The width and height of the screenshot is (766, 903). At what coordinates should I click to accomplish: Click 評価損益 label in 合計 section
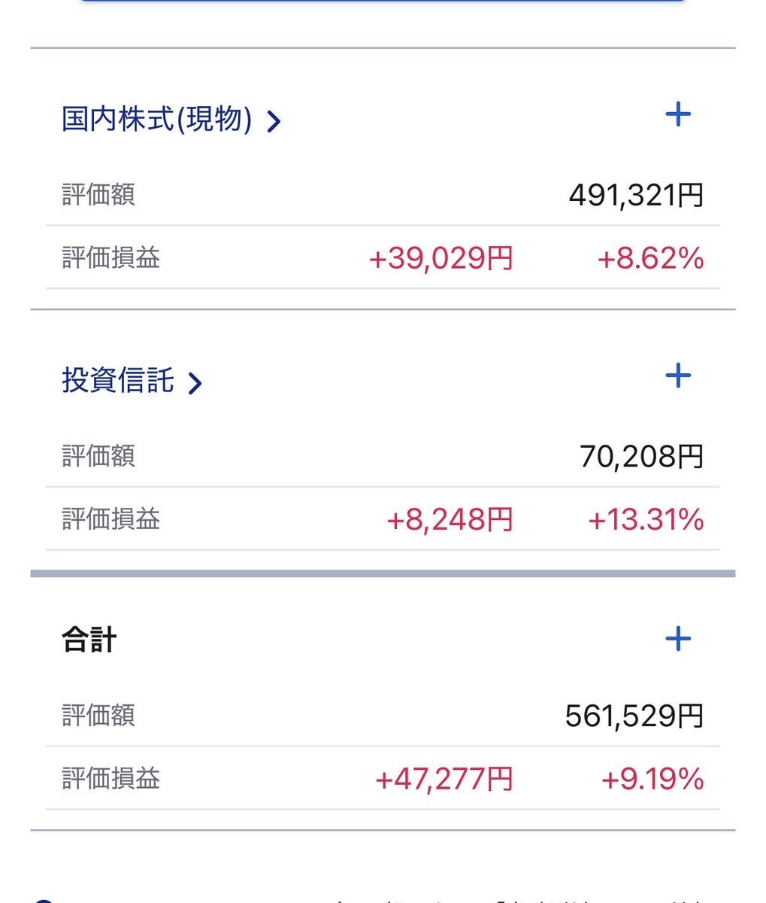(111, 780)
